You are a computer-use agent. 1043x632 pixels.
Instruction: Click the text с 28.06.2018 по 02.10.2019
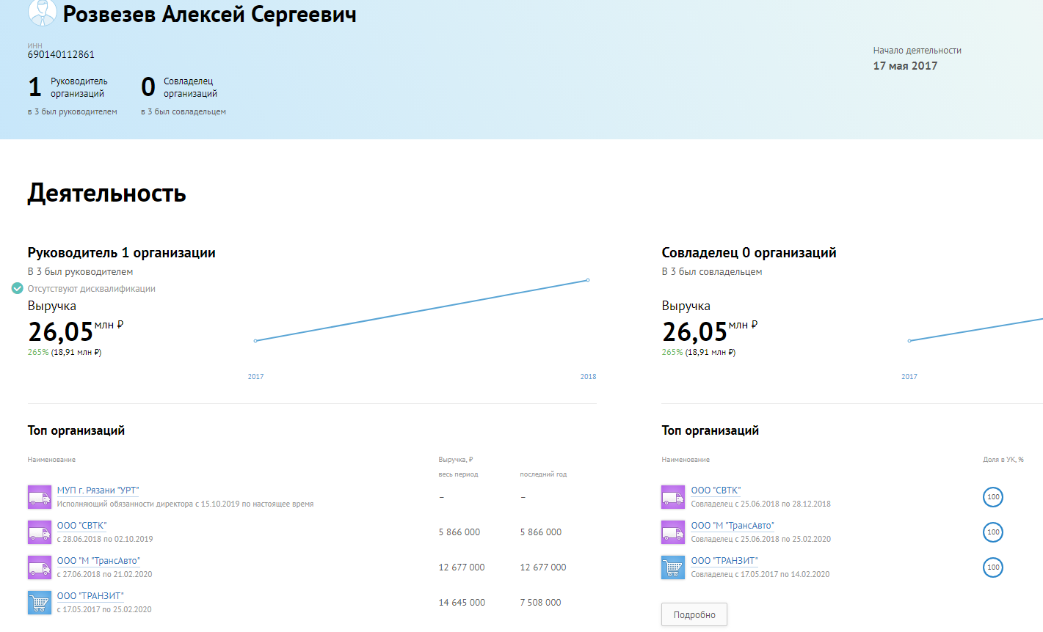point(105,539)
